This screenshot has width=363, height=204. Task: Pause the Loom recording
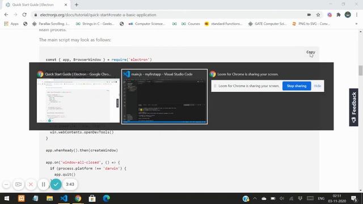[x=43, y=184]
